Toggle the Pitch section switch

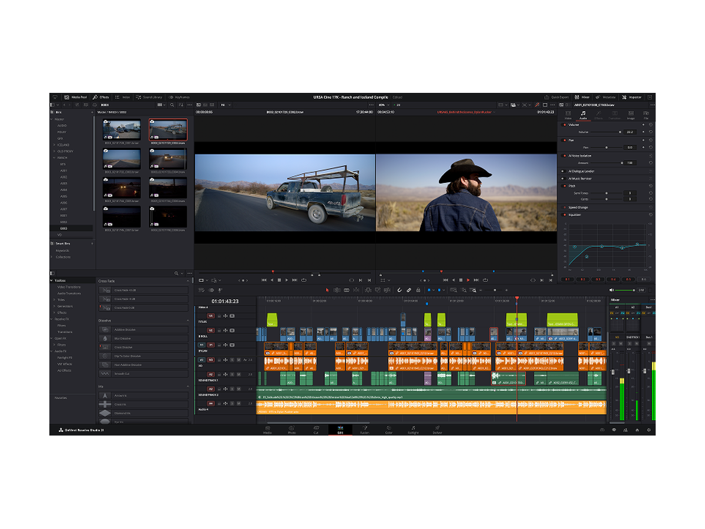[563, 186]
